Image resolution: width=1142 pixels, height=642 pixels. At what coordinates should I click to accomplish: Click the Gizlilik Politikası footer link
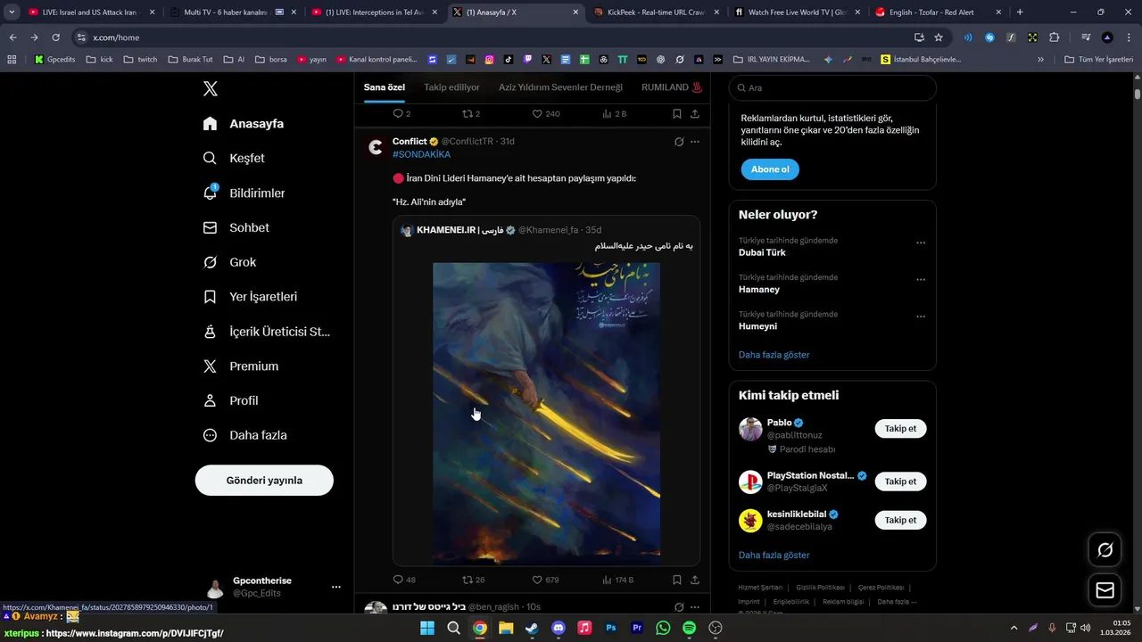[819, 588]
